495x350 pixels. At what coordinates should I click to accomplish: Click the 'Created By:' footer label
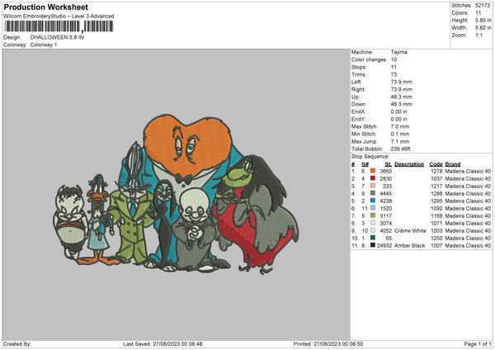[x=17, y=343]
